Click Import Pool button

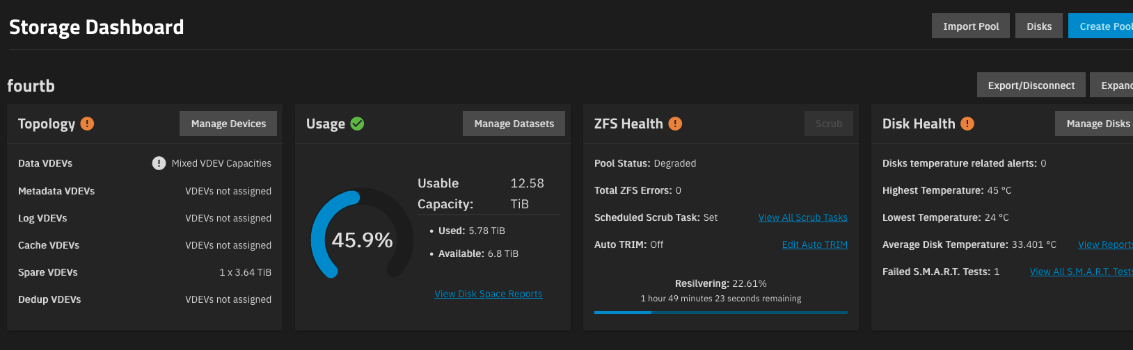coord(971,26)
